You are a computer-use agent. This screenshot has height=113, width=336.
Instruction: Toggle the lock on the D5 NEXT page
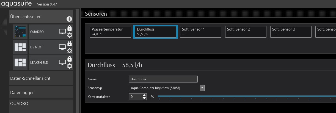[70, 43]
